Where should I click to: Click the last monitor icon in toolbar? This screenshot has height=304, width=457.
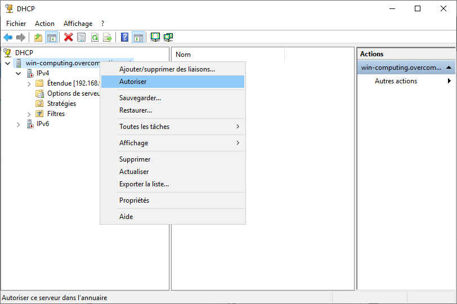click(168, 38)
